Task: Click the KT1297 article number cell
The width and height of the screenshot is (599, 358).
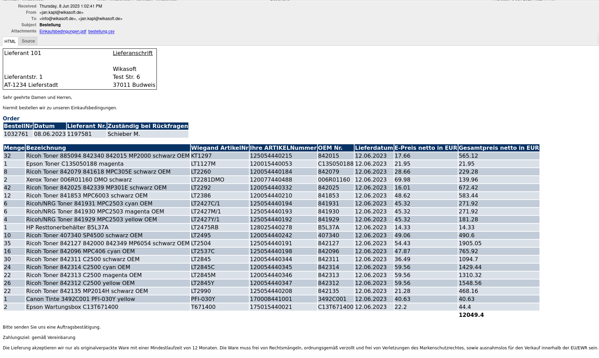Action: coord(201,156)
